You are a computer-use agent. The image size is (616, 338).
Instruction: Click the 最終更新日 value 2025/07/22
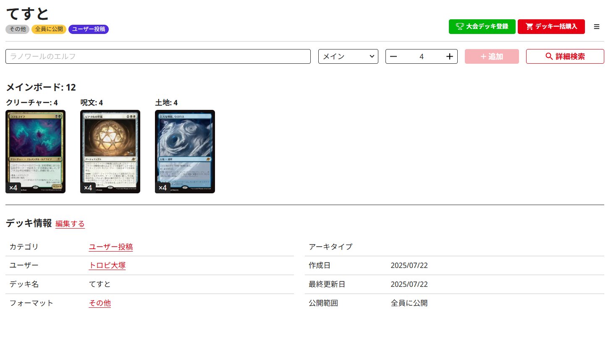tap(409, 284)
